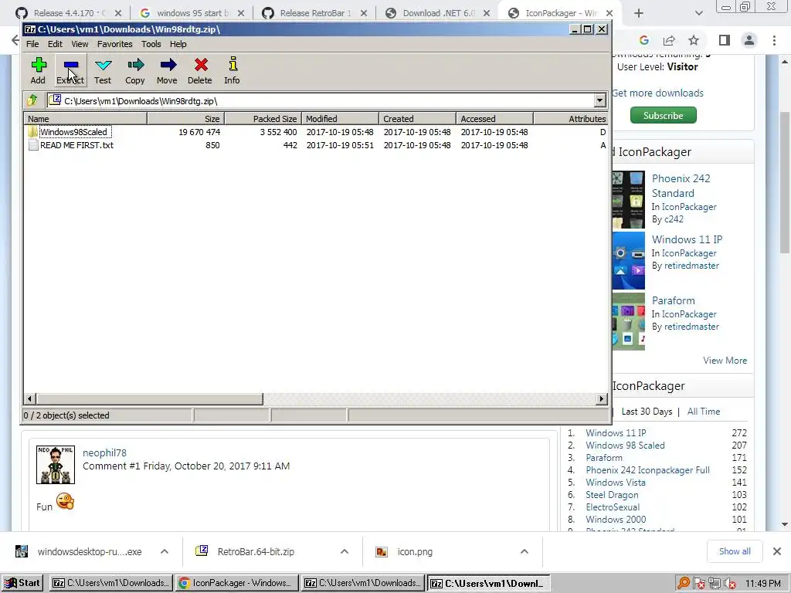The height and width of the screenshot is (593, 791).
Task: Click horizontal scrollbar right arrow in 7-Zip
Action: (x=601, y=399)
